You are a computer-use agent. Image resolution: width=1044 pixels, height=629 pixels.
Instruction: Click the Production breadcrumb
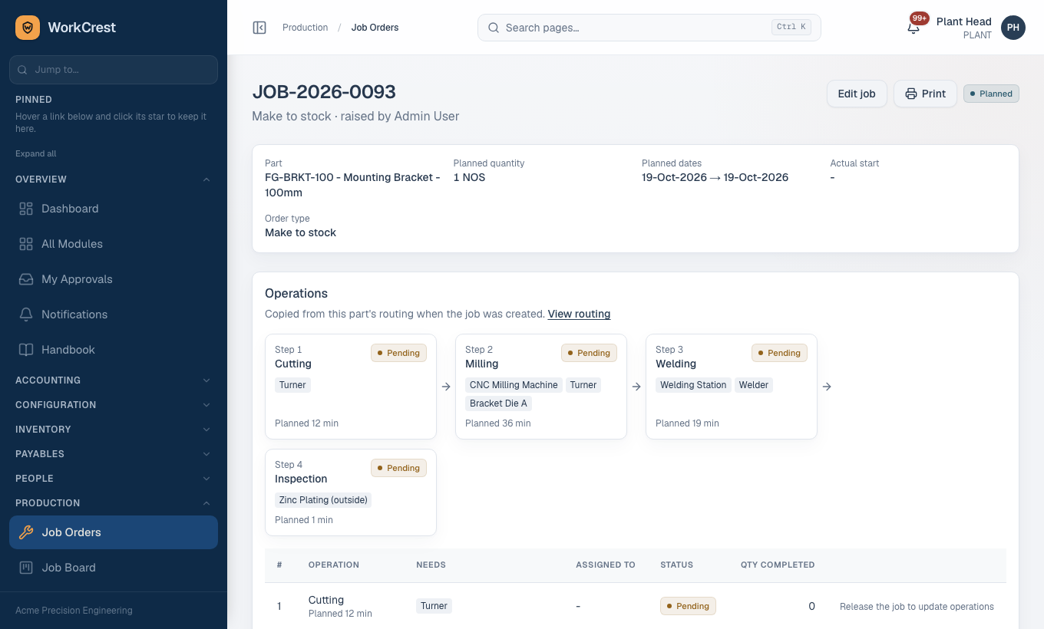(305, 28)
